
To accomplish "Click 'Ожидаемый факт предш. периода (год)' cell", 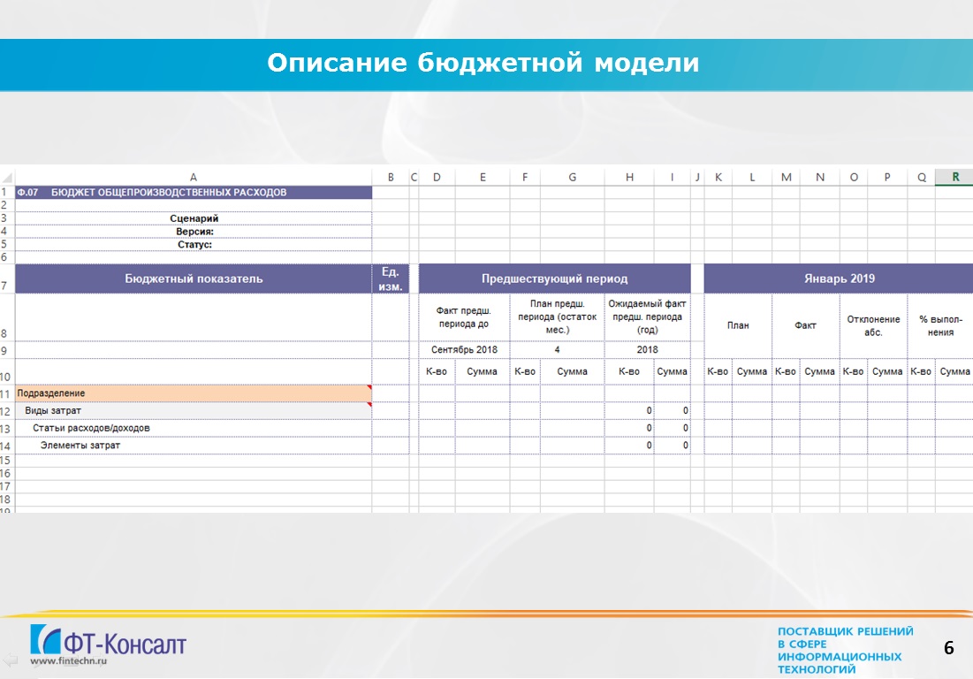I will (647, 317).
